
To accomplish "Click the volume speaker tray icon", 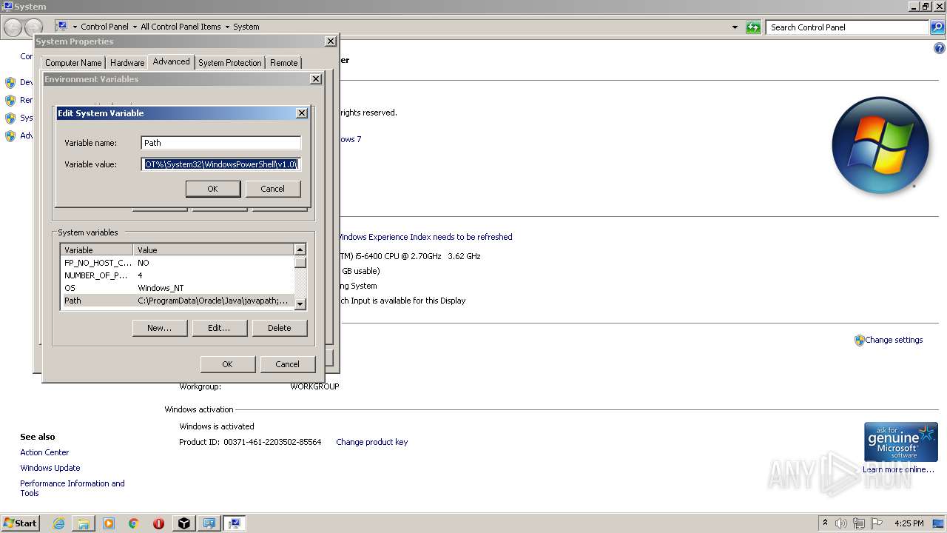I will (x=841, y=523).
